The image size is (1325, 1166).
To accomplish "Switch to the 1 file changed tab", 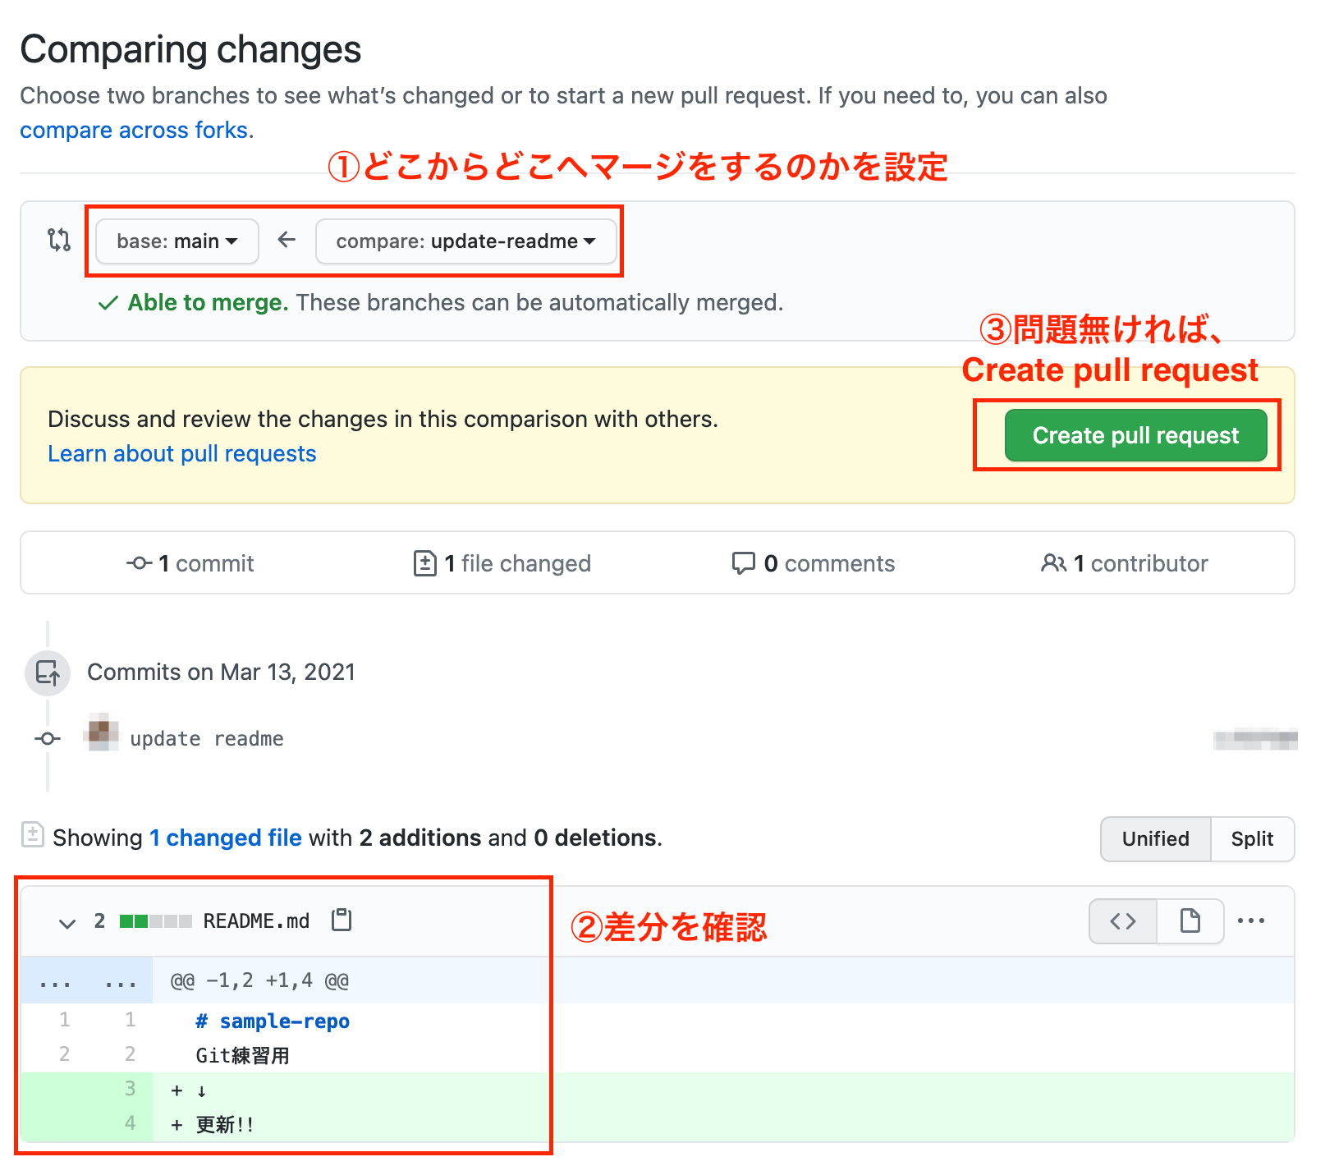I will tap(502, 563).
